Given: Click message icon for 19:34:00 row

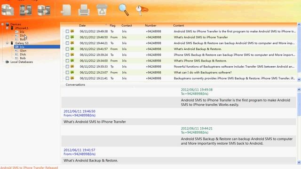Looking at the screenshot, I should point(72,61).
